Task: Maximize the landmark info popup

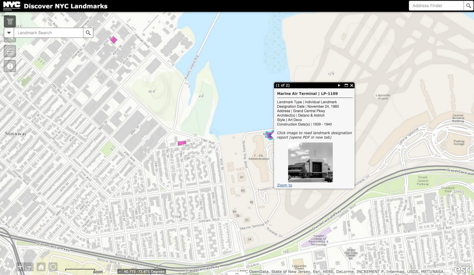Action: click(x=346, y=85)
